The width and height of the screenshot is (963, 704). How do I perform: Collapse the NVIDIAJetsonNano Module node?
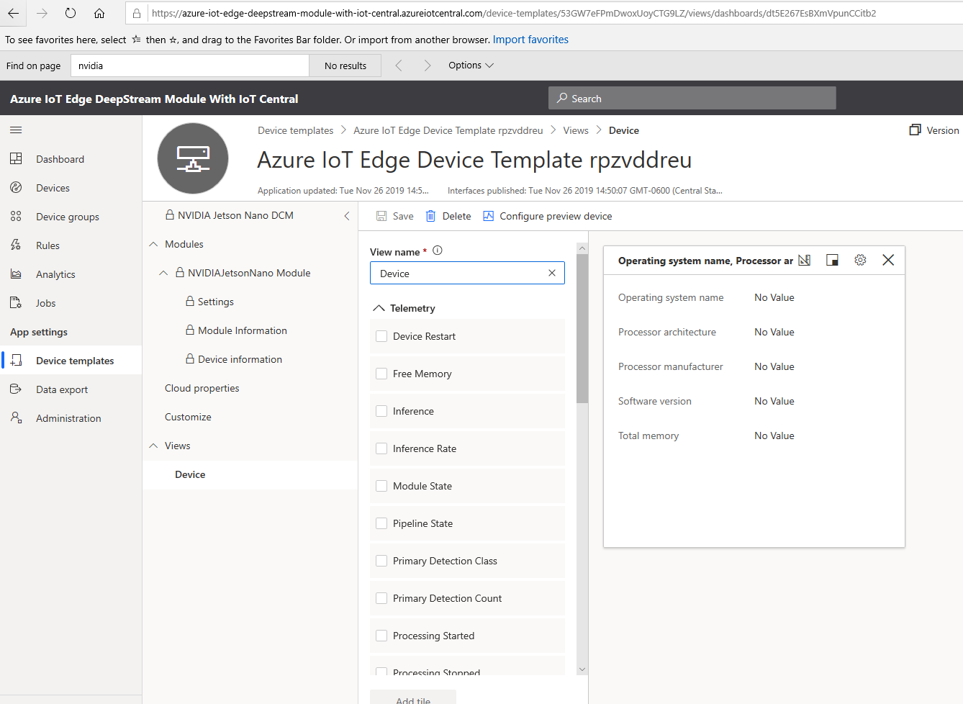163,273
